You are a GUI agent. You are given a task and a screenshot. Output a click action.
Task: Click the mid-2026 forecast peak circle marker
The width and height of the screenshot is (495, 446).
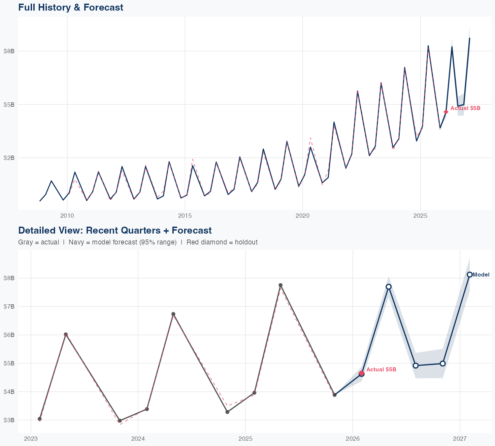pyautogui.click(x=389, y=286)
